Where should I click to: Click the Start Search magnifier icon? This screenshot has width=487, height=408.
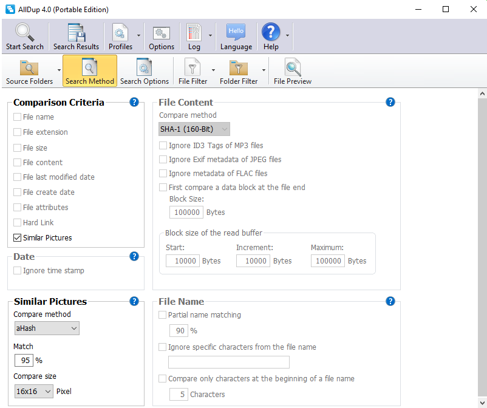pyautogui.click(x=24, y=33)
